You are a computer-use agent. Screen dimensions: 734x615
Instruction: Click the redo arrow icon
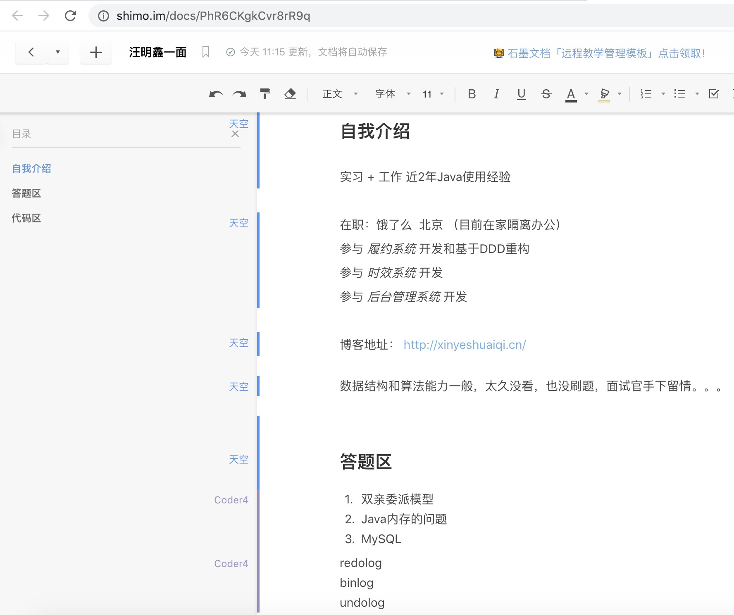(239, 94)
